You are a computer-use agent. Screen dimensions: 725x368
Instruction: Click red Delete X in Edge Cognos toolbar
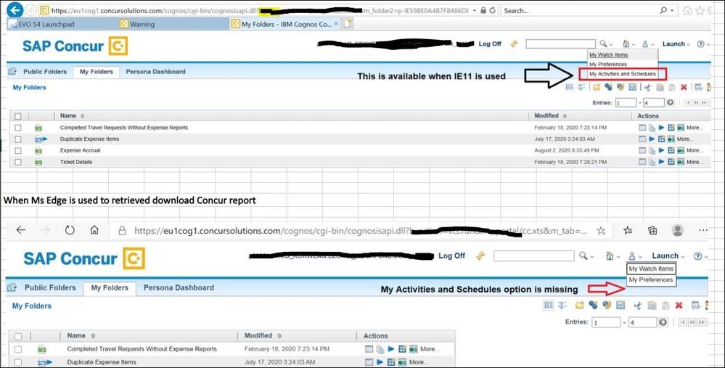(x=679, y=305)
